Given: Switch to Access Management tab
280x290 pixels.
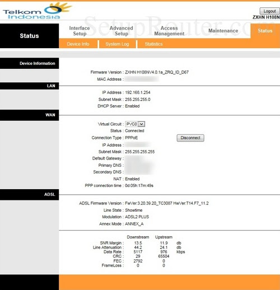Looking at the screenshot, I should click(169, 31).
